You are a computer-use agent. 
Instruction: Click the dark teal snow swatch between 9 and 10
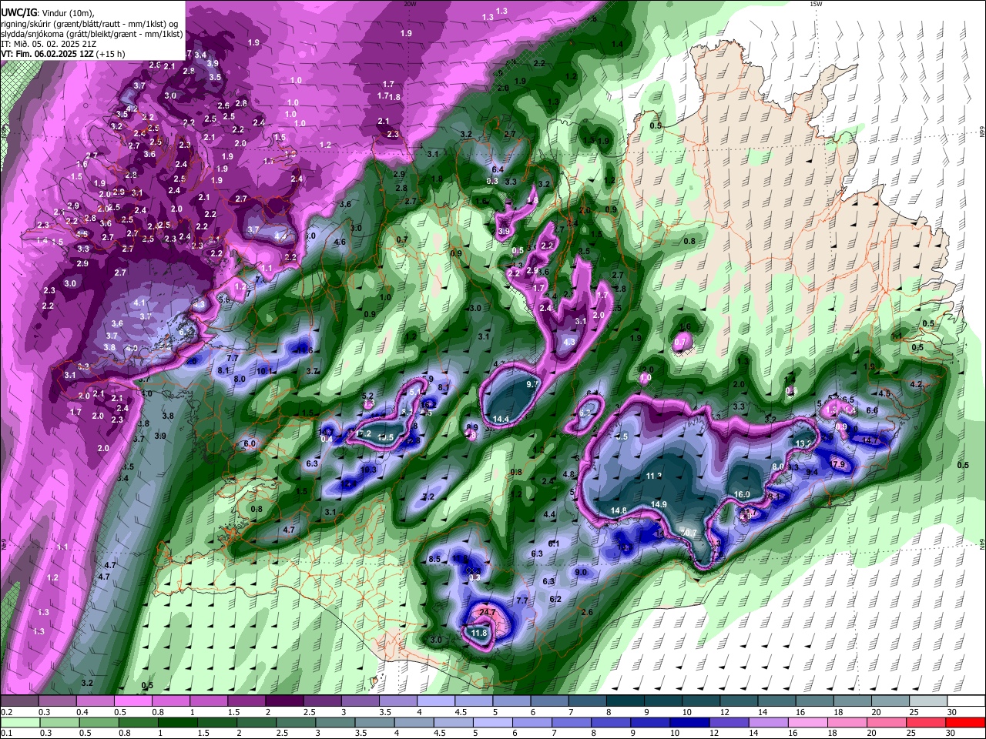663,702
